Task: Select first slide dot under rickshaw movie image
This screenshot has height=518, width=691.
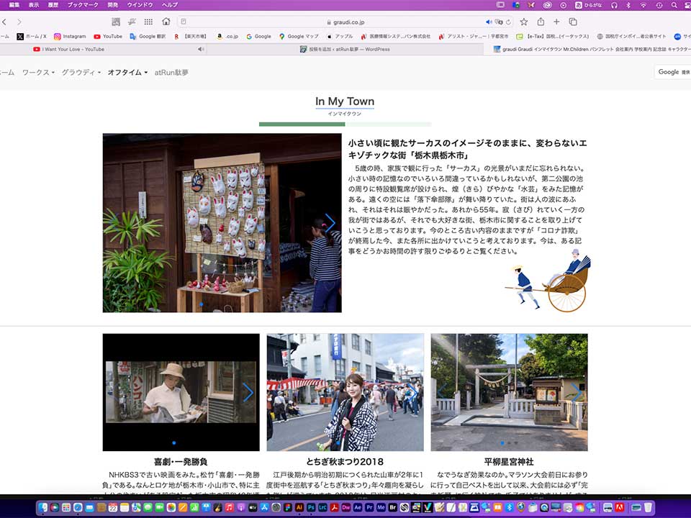Action: [x=173, y=442]
